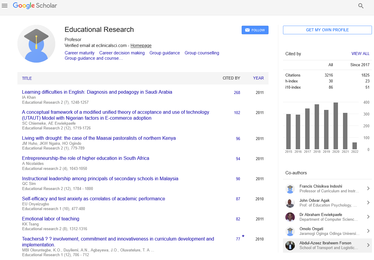
Task: Click the Follow button with envelope icon
Action: 255,30
